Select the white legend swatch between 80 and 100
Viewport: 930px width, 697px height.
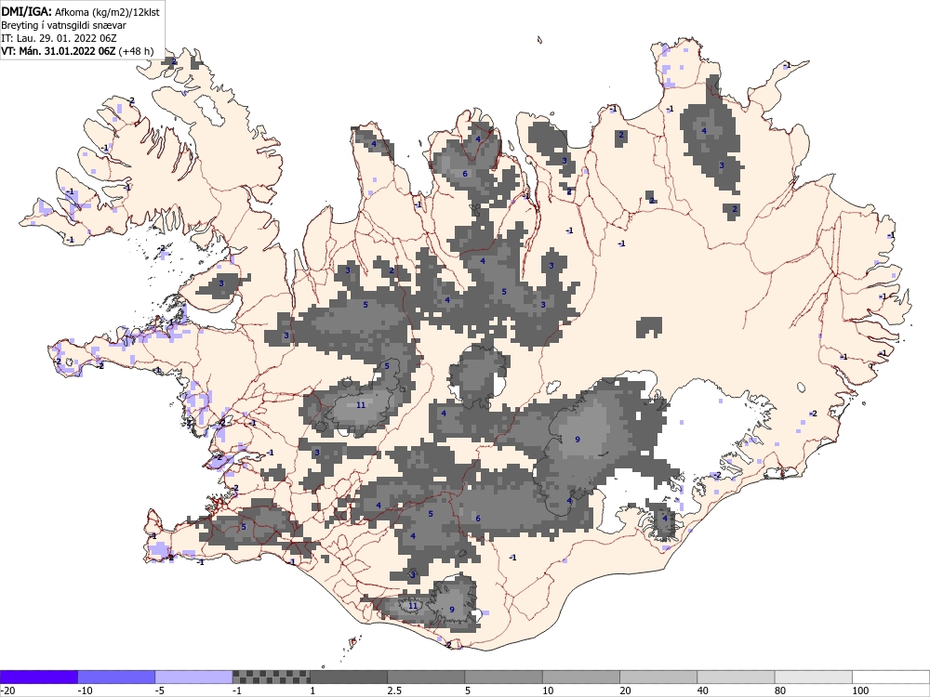click(x=813, y=677)
